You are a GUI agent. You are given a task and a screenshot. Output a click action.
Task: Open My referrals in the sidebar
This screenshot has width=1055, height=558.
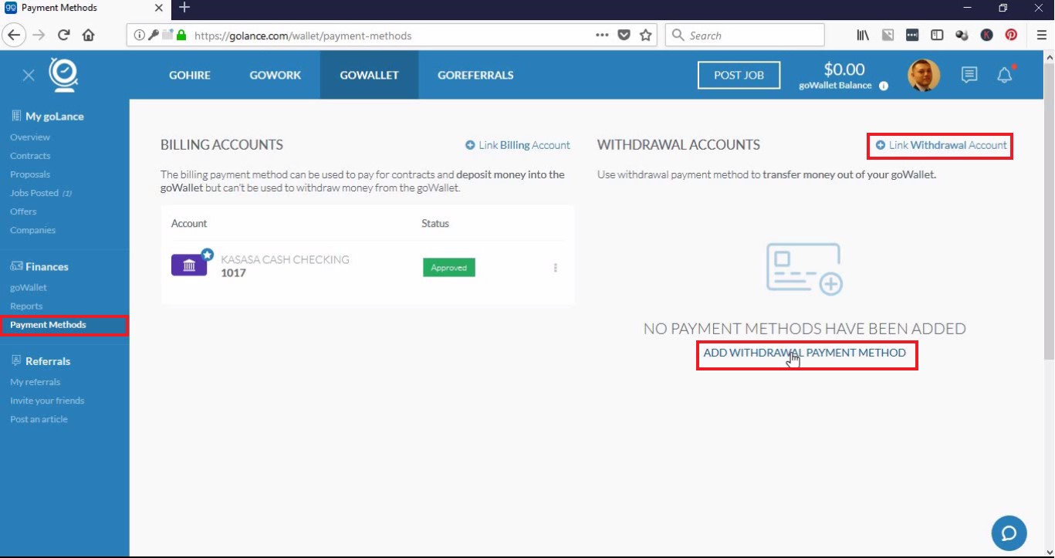(x=35, y=382)
